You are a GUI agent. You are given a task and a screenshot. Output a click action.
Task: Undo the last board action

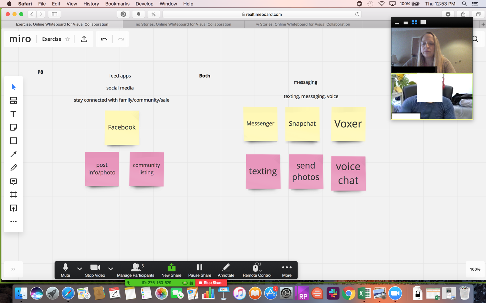[x=104, y=39]
